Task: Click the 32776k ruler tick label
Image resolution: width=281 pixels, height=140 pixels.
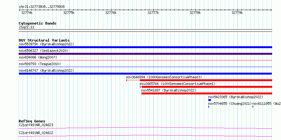Action: (x=111, y=13)
